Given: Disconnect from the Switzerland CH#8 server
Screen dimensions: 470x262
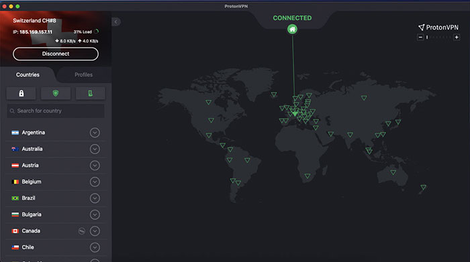Looking at the screenshot, I should [x=56, y=54].
